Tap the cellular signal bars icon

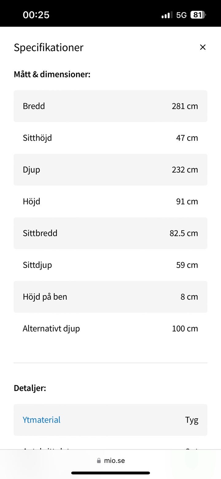(167, 15)
